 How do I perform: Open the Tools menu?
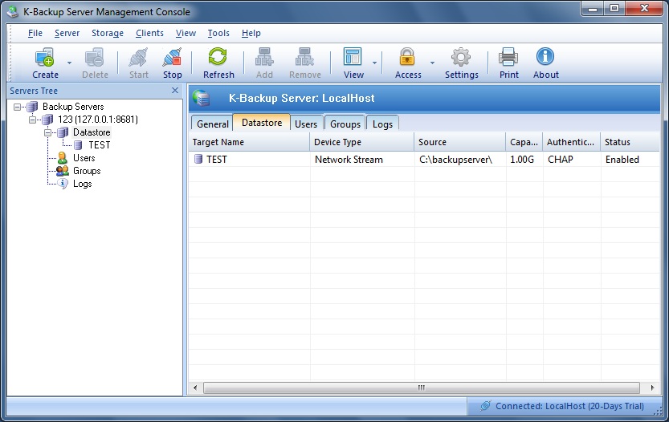(x=218, y=33)
